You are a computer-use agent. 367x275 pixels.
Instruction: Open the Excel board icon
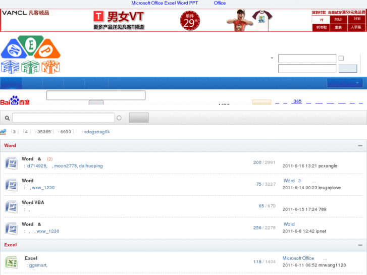[x=11, y=262]
